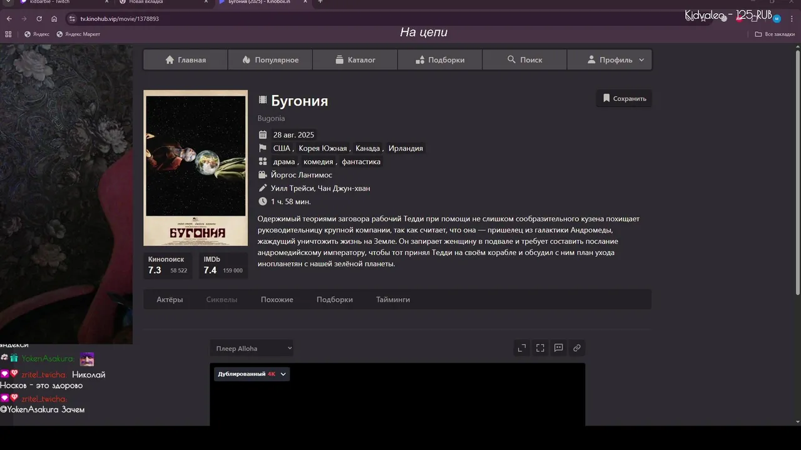Switch to the Тайминги tab
The height and width of the screenshot is (450, 801).
pyautogui.click(x=393, y=299)
